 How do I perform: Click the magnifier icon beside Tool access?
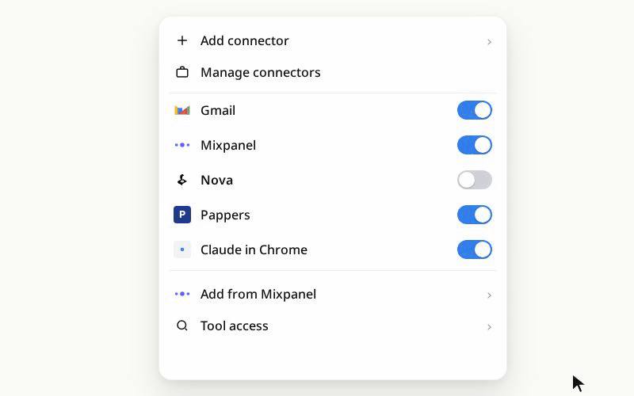pos(182,326)
